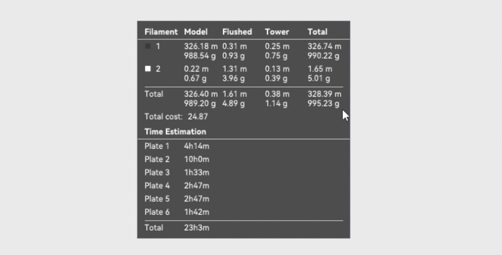Click filament 2 flushed value 1.31 m
Image resolution: width=502 pixels, height=255 pixels.
point(234,69)
